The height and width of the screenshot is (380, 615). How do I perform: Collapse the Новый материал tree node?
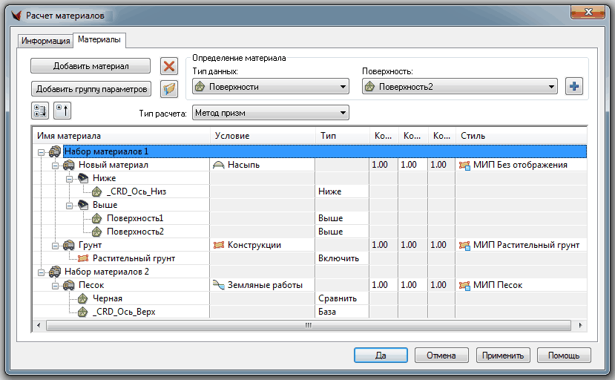click(55, 165)
